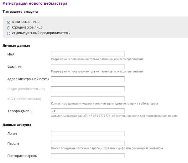Click the Данные аккаунта section header

17,125
